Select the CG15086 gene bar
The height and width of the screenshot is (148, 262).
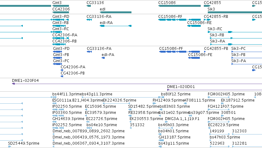point(179,6)
